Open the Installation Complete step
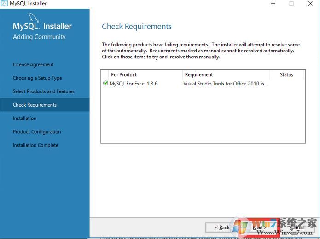320x239 pixels. coord(35,145)
